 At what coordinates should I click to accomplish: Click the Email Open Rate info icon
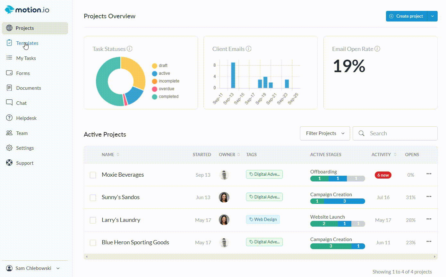point(377,49)
